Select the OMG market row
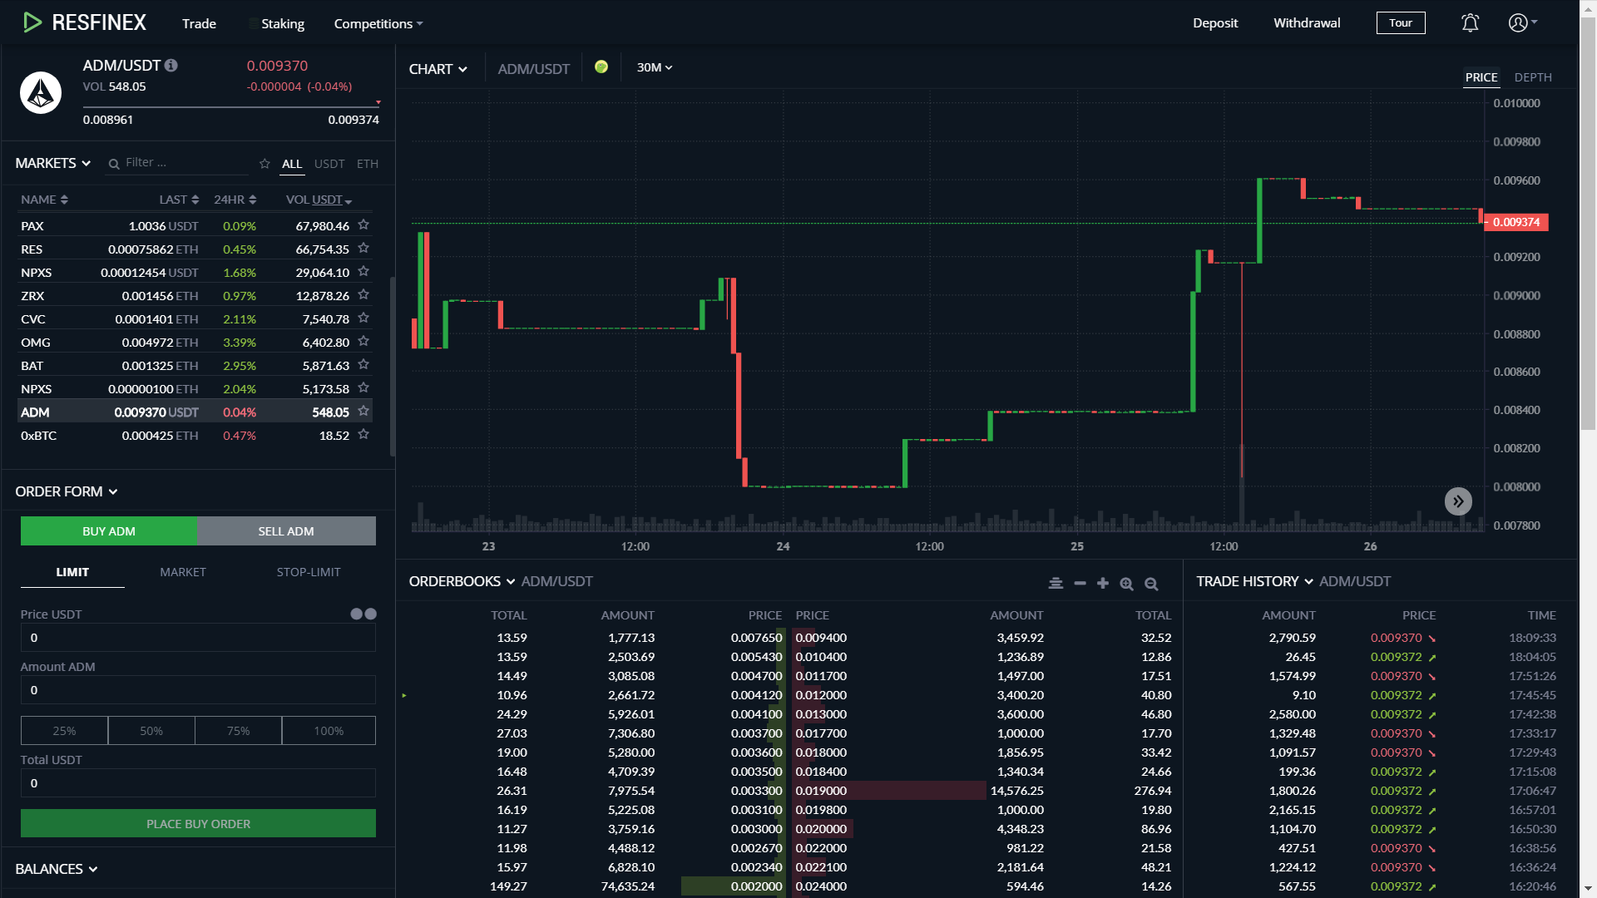This screenshot has height=898, width=1597. point(195,342)
